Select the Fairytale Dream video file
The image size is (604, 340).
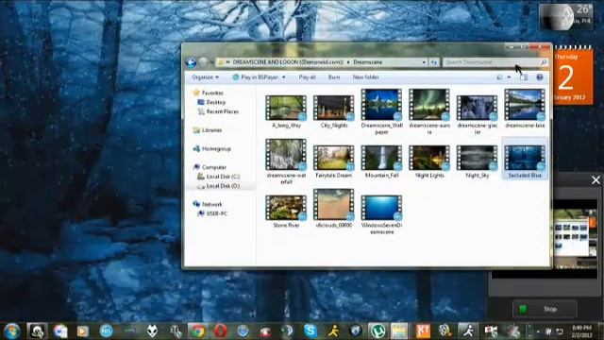(333, 161)
